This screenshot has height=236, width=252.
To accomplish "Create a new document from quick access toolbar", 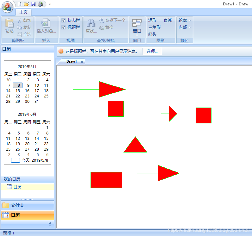I will [x=19, y=4].
